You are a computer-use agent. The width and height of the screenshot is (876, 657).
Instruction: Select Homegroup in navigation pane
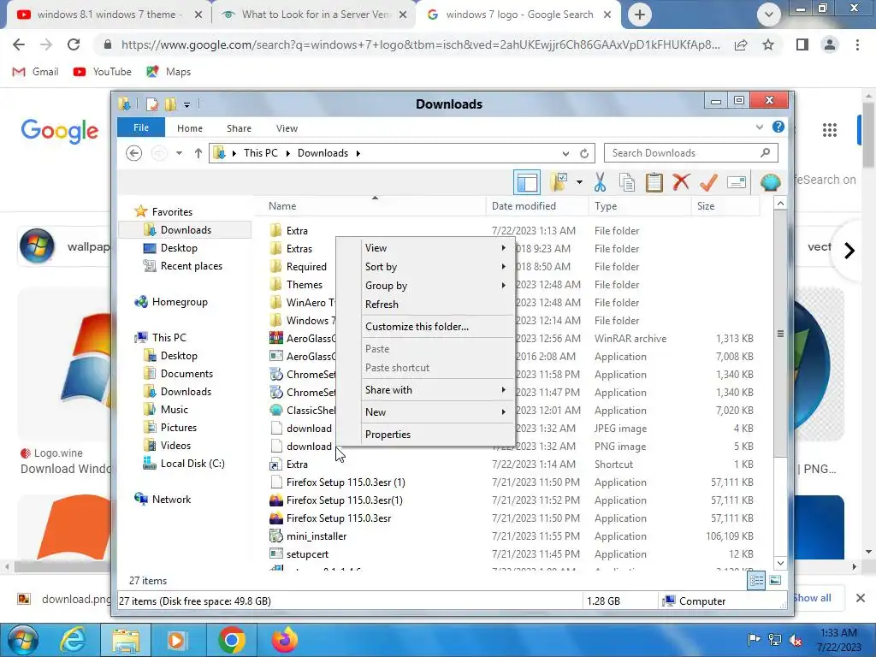pyautogui.click(x=180, y=302)
